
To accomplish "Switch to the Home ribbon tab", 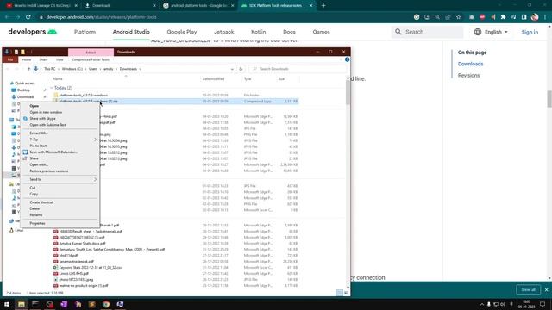I will pyautogui.click(x=27, y=59).
